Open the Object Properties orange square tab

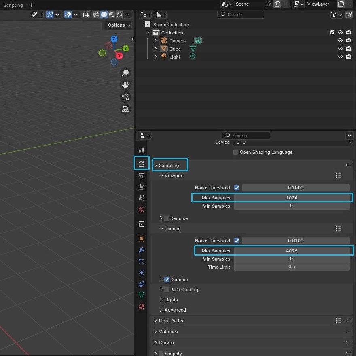(141, 239)
